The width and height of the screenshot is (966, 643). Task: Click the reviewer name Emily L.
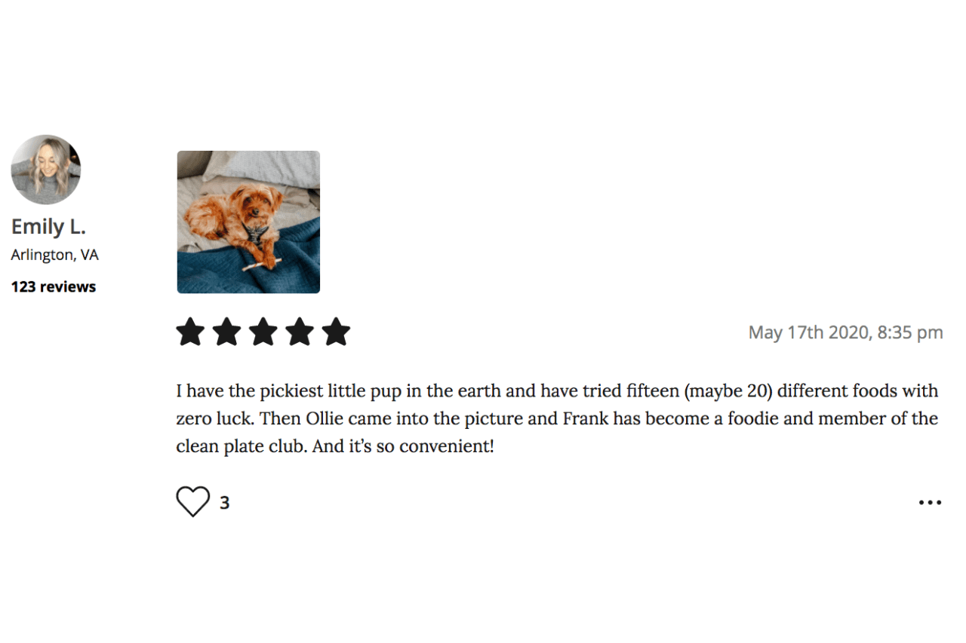[x=48, y=225]
